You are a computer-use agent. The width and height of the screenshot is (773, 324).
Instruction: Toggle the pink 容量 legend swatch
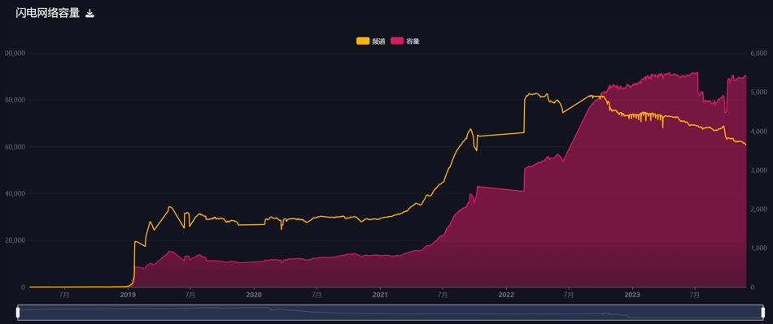pos(397,41)
